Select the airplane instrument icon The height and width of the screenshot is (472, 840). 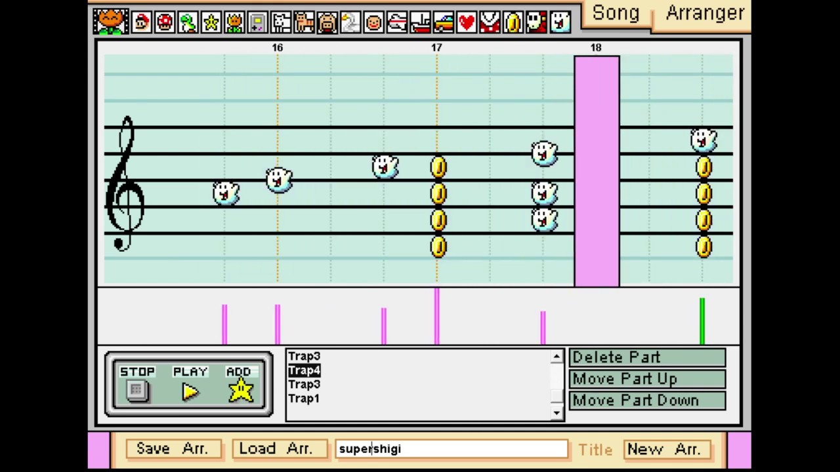tap(397, 23)
